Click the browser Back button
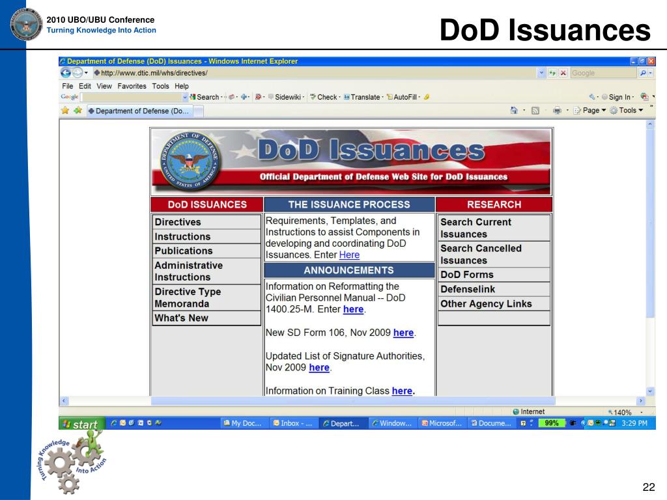The height and width of the screenshot is (500, 667). pyautogui.click(x=66, y=73)
